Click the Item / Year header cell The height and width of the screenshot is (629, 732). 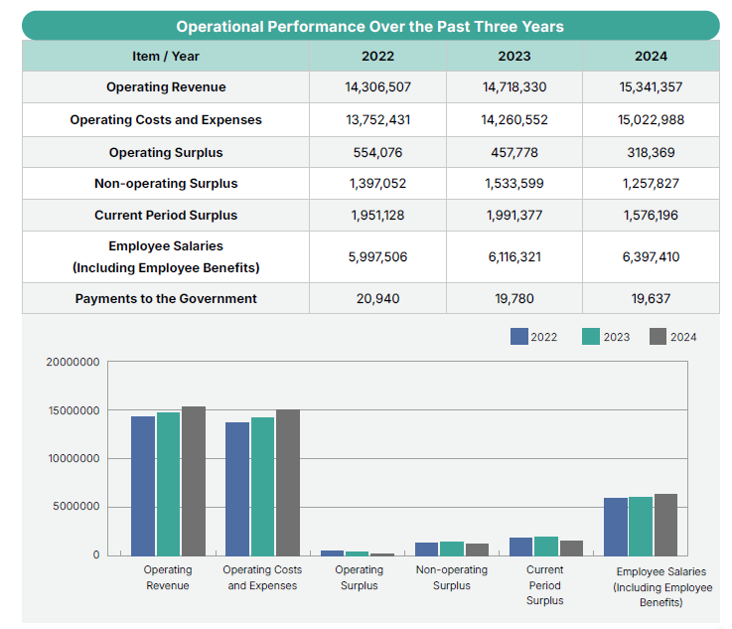click(x=166, y=56)
